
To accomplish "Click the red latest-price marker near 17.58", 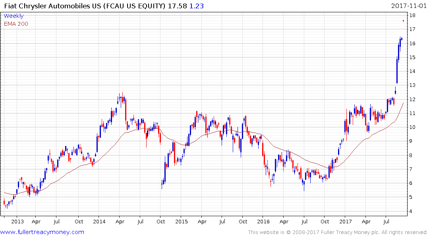I will [403, 21].
